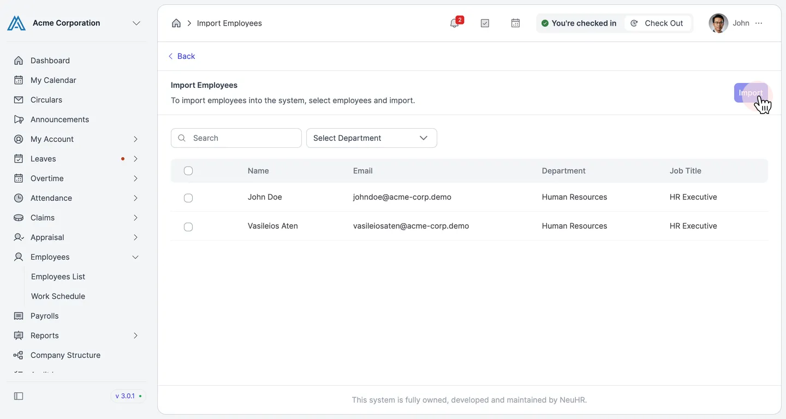Expand the Overtime submenu chevron

135,178
